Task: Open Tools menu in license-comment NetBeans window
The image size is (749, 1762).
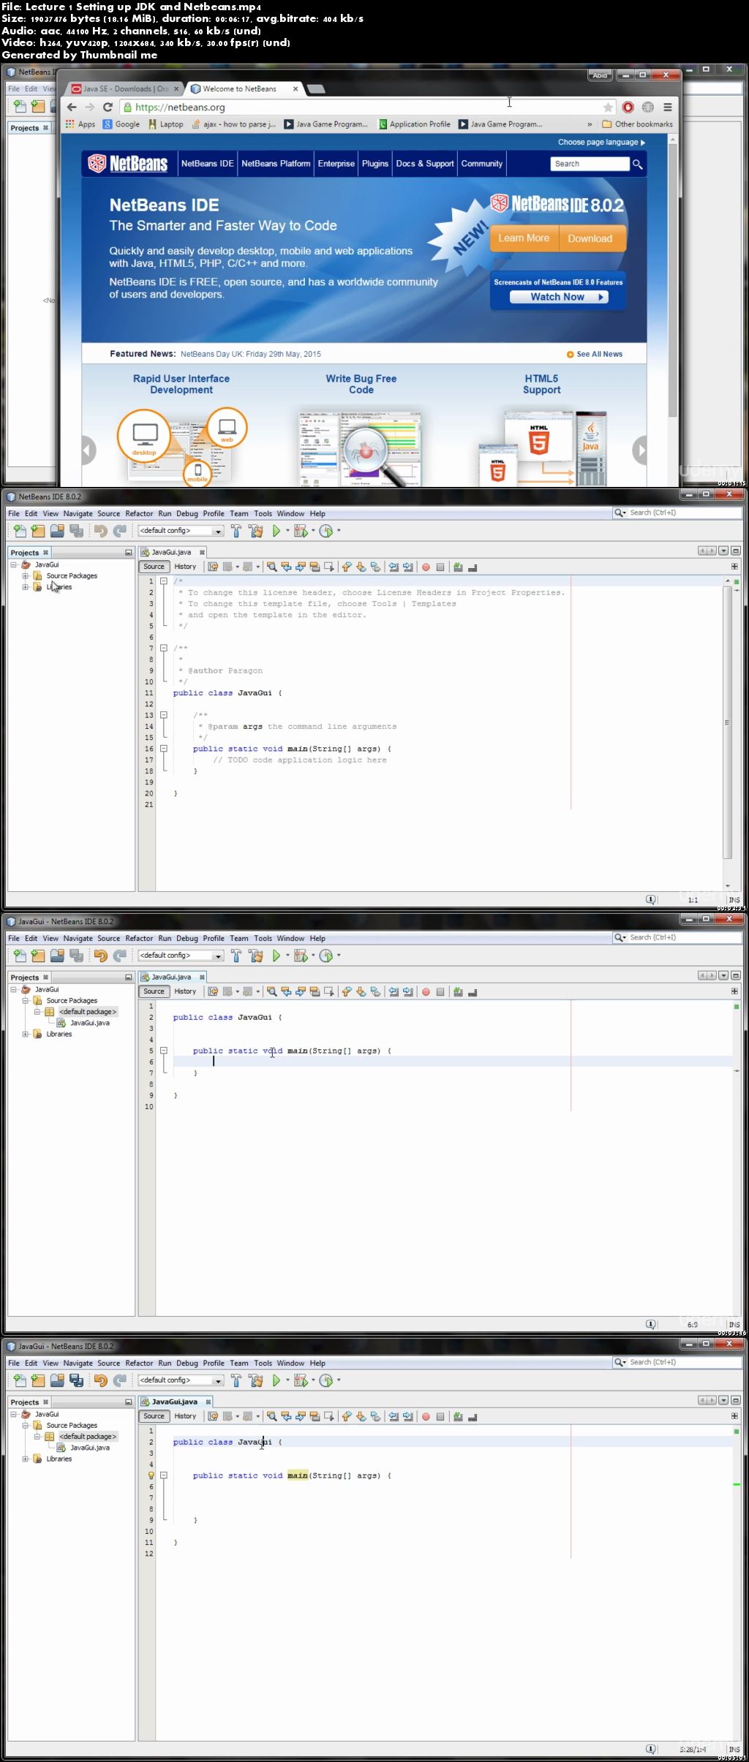Action: pos(263,514)
